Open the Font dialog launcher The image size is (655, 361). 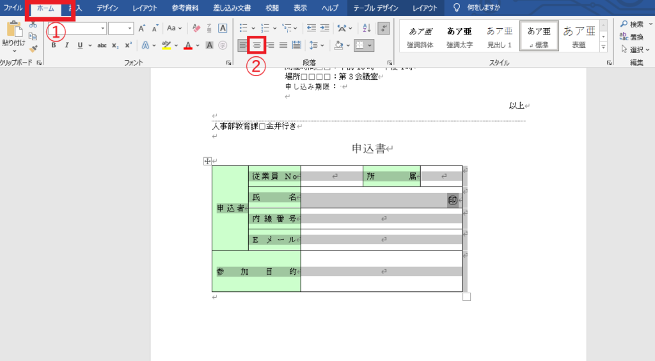click(x=228, y=63)
